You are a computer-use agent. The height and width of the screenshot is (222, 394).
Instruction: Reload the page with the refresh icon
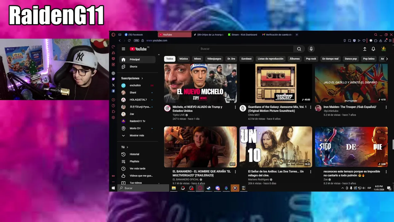(129, 40)
